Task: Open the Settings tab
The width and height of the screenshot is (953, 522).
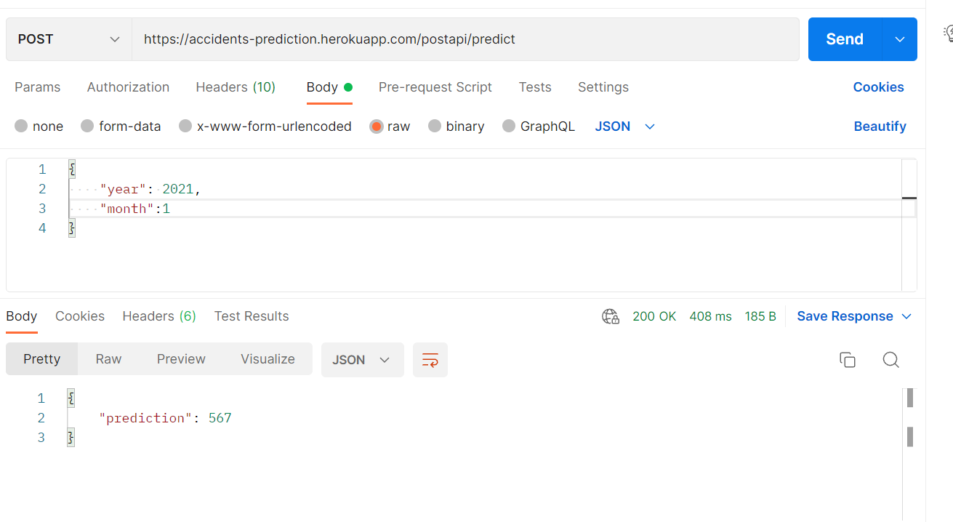Action: (x=603, y=87)
